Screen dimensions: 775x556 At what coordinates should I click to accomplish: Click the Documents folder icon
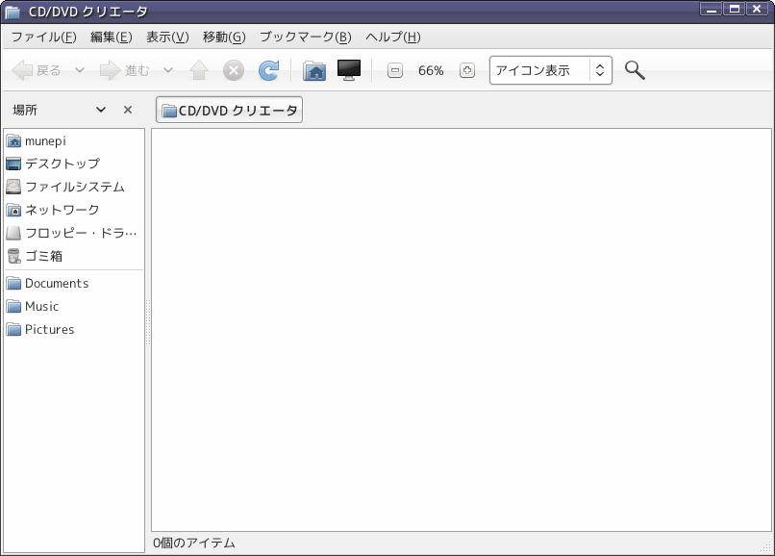13,284
